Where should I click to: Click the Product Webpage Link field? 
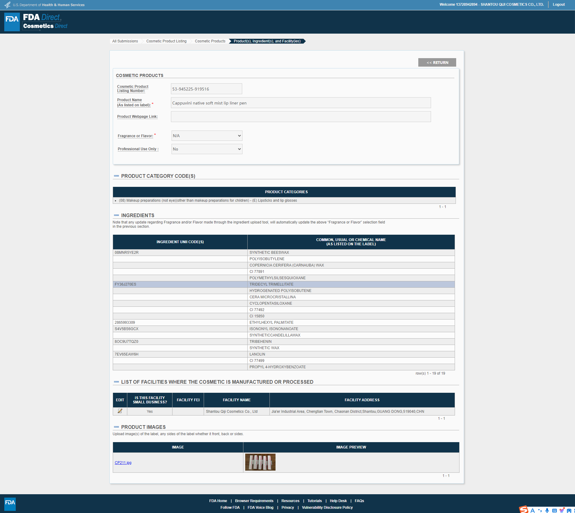click(x=300, y=117)
